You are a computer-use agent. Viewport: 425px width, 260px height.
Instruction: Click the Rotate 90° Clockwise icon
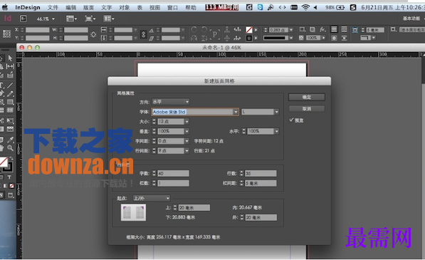194,29
